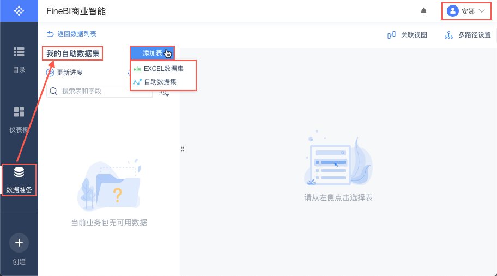This screenshot has width=497, height=276.
Task: Open the 仪表板 dashboard sidebar section
Action: click(x=19, y=120)
